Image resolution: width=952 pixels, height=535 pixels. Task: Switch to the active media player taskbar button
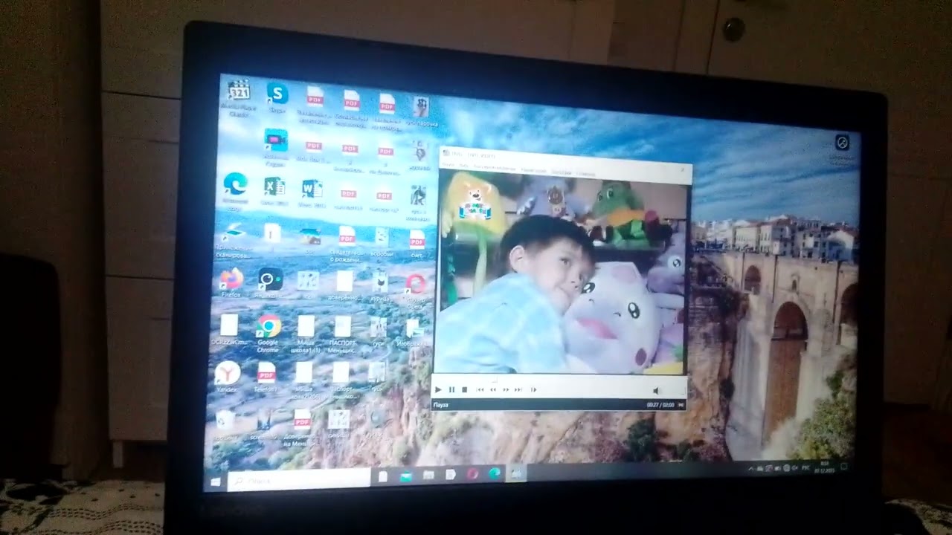(516, 473)
